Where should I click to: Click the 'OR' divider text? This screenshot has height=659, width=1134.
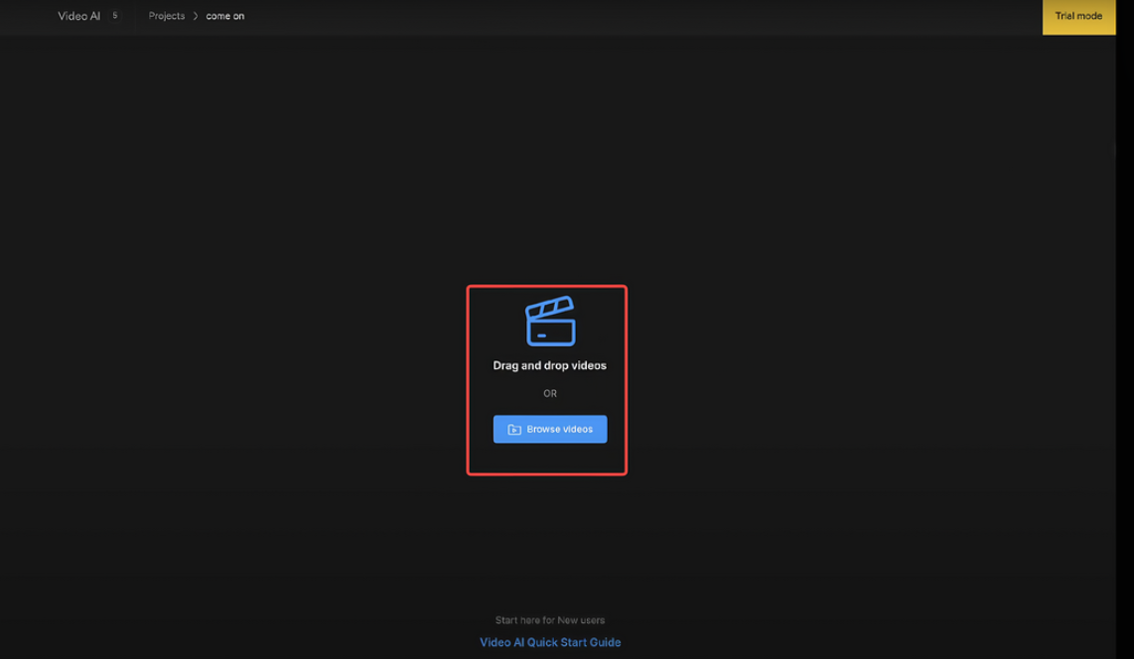click(x=549, y=393)
